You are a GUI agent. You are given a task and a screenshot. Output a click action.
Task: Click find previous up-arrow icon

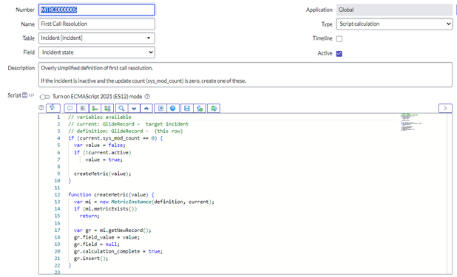[x=146, y=109]
